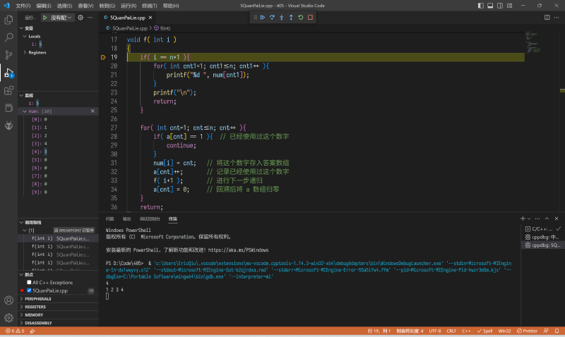Switch to the 输出 panel tab

[127, 219]
